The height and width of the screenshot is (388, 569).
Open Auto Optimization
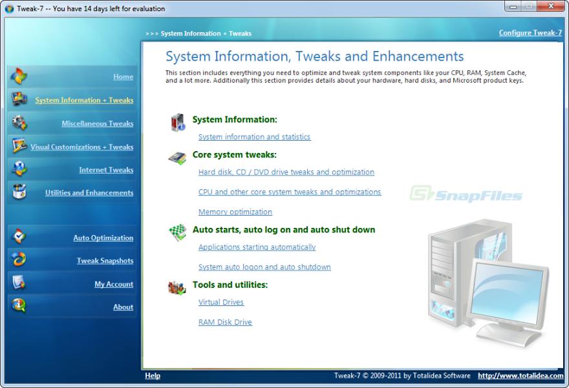pos(103,238)
